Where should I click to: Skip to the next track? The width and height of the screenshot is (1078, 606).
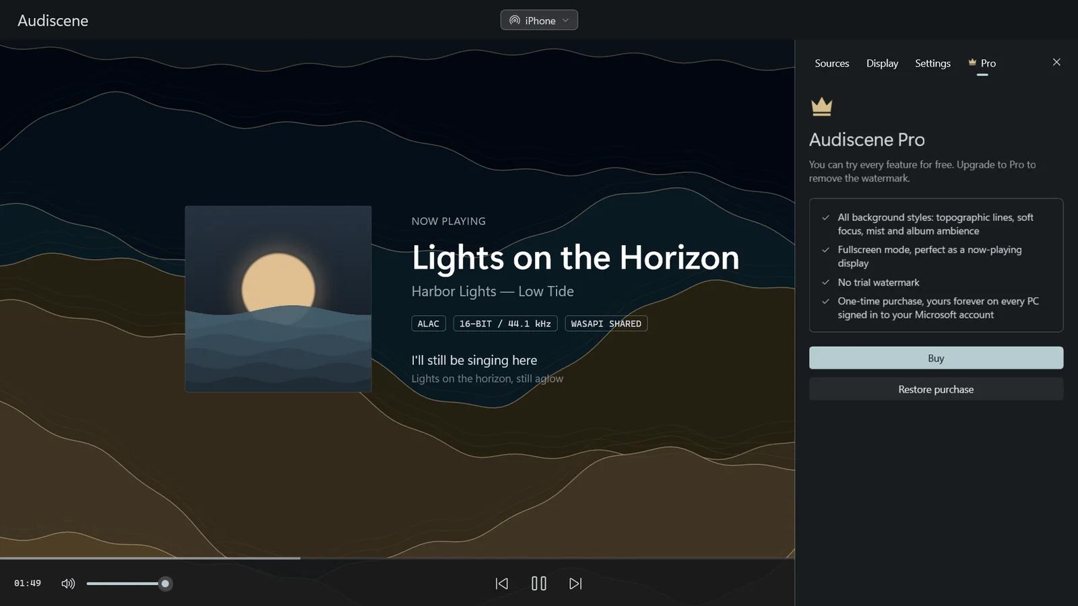click(575, 584)
